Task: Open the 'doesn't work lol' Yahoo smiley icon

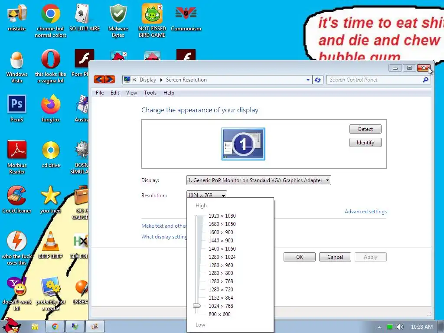Action: (17, 294)
